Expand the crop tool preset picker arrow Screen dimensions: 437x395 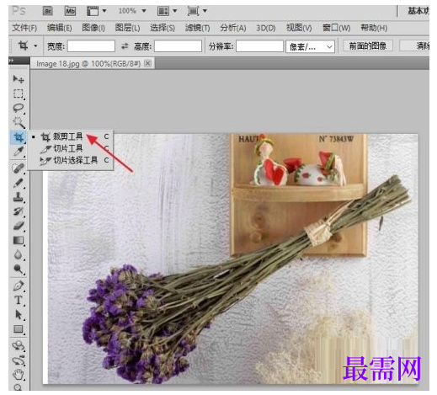coord(35,45)
